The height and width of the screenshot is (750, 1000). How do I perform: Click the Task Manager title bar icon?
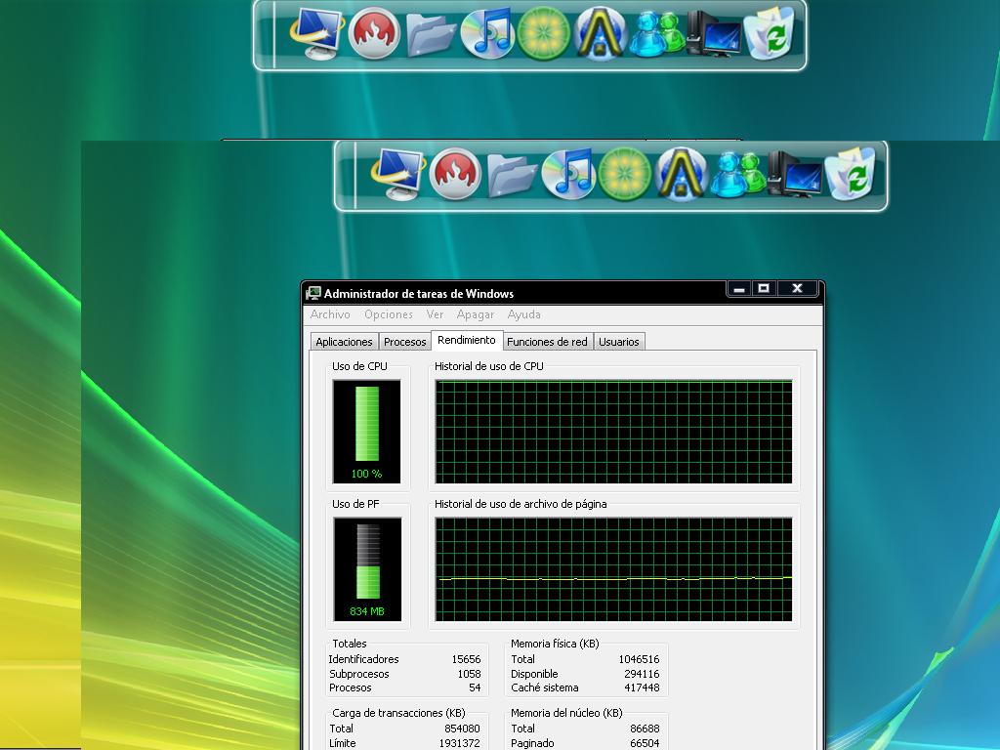click(x=313, y=293)
